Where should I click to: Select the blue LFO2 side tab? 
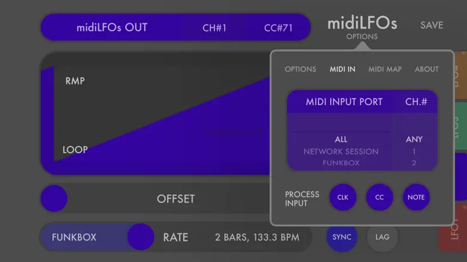(x=461, y=177)
